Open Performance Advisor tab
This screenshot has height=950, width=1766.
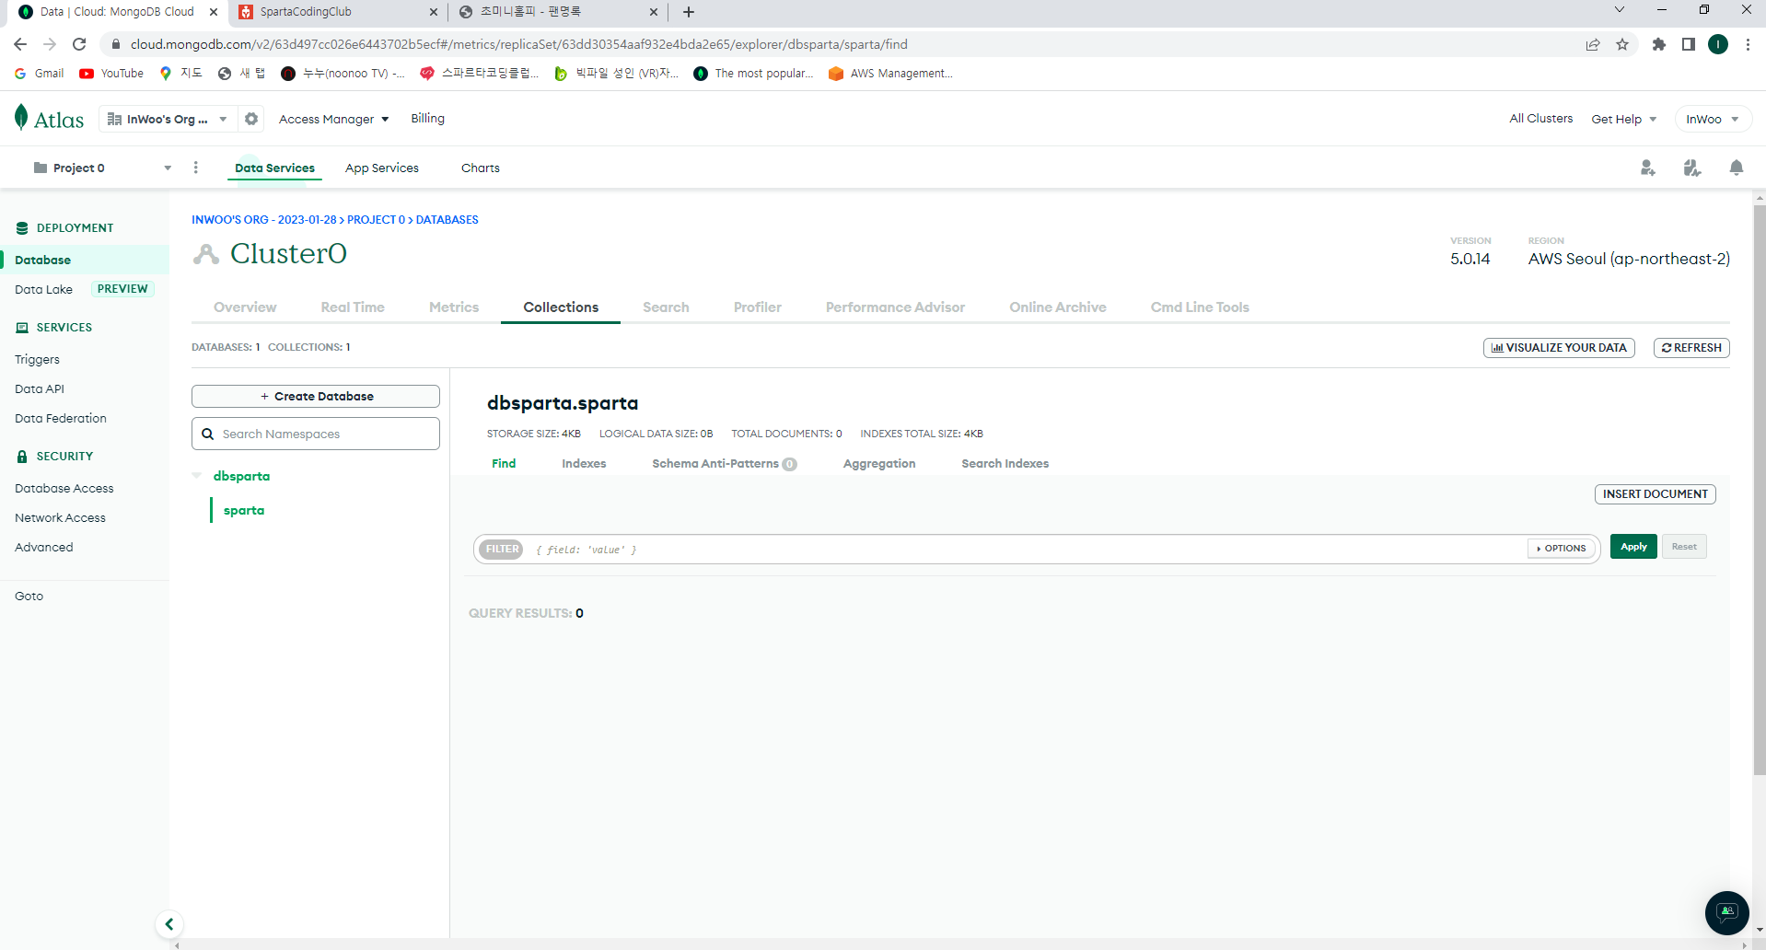click(895, 307)
